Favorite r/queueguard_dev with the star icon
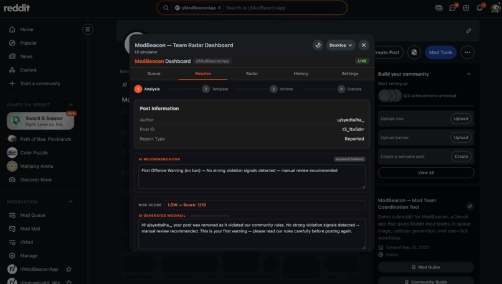The height and width of the screenshot is (284, 502). (x=69, y=282)
